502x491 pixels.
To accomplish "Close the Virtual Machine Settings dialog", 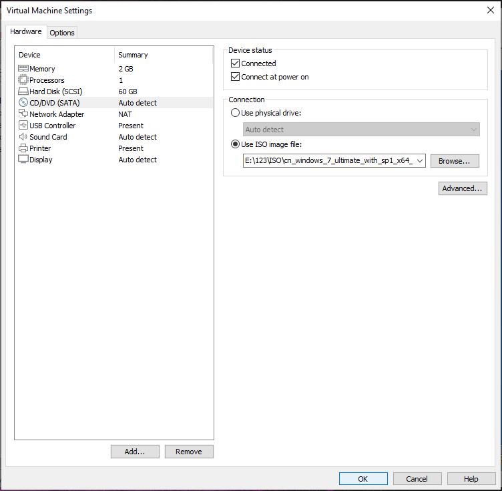I will [491, 10].
